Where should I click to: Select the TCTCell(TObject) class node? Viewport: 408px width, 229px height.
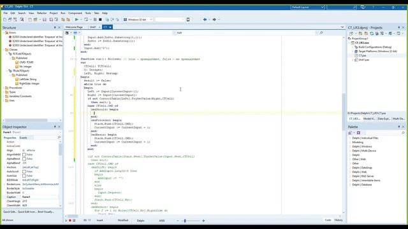click(x=22, y=53)
